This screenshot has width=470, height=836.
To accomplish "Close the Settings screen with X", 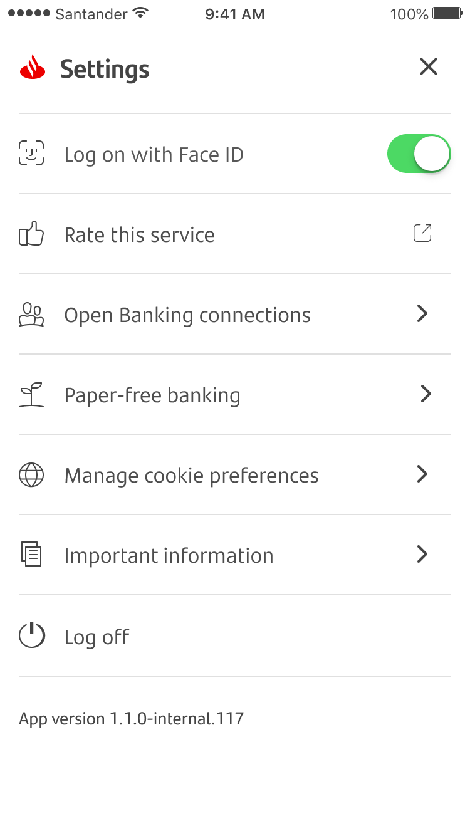I will point(429,67).
